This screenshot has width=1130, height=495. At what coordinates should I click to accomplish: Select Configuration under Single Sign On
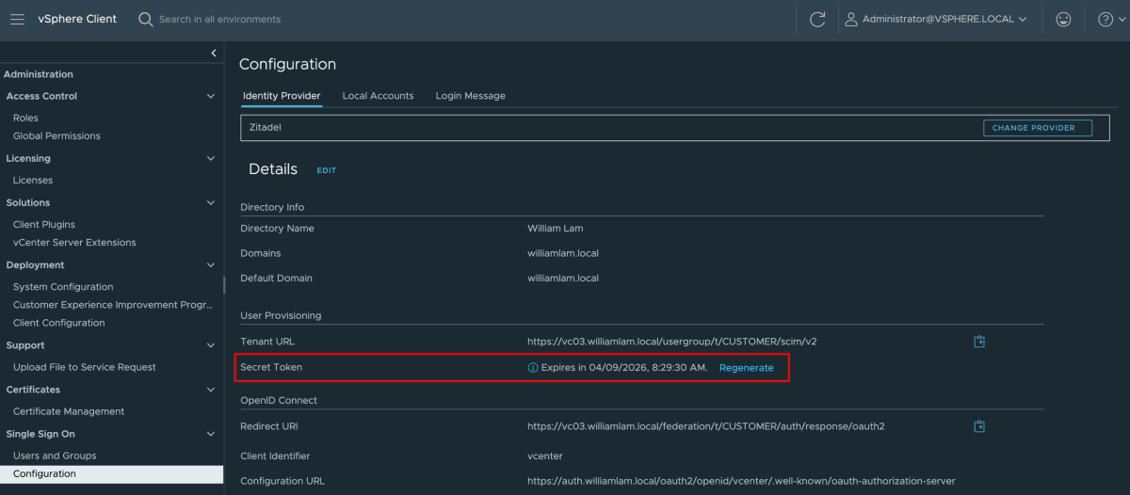(x=111, y=473)
